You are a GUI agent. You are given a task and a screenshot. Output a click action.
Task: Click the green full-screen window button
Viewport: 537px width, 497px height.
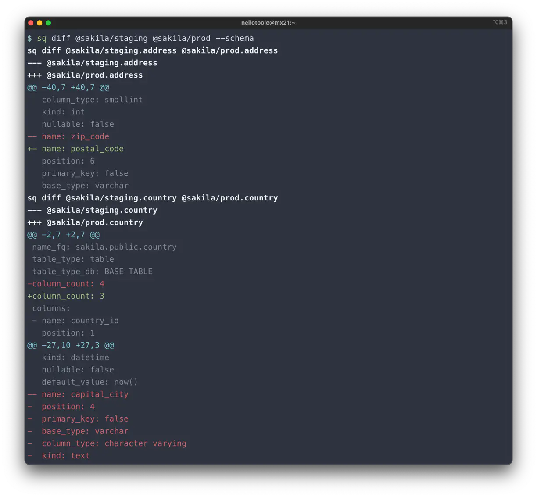pos(48,22)
